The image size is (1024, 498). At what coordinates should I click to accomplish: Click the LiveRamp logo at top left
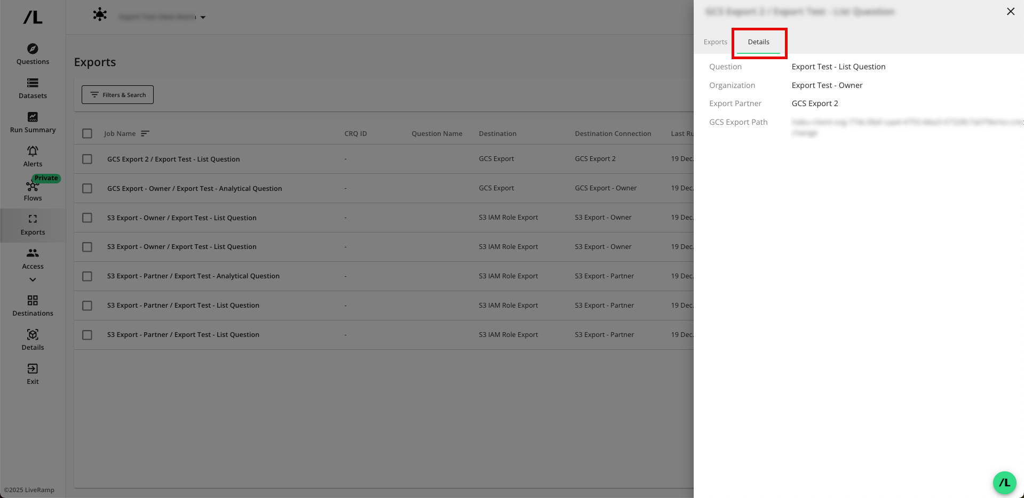33,17
